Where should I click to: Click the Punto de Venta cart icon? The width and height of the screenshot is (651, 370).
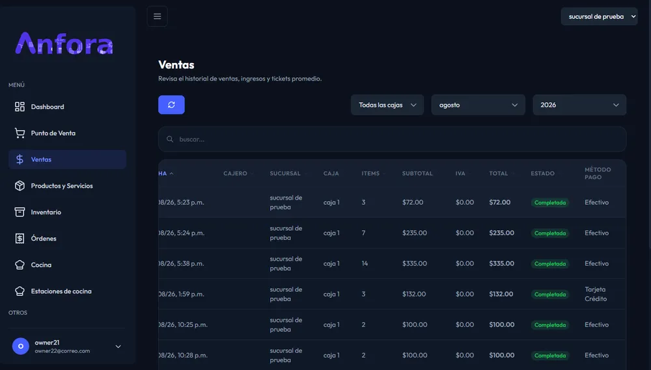[20, 133]
